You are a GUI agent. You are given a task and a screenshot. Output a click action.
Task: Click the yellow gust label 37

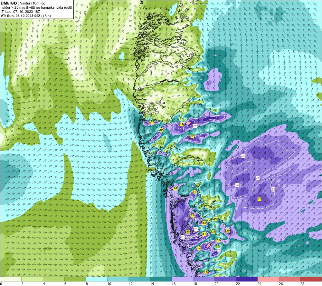coord(204,234)
